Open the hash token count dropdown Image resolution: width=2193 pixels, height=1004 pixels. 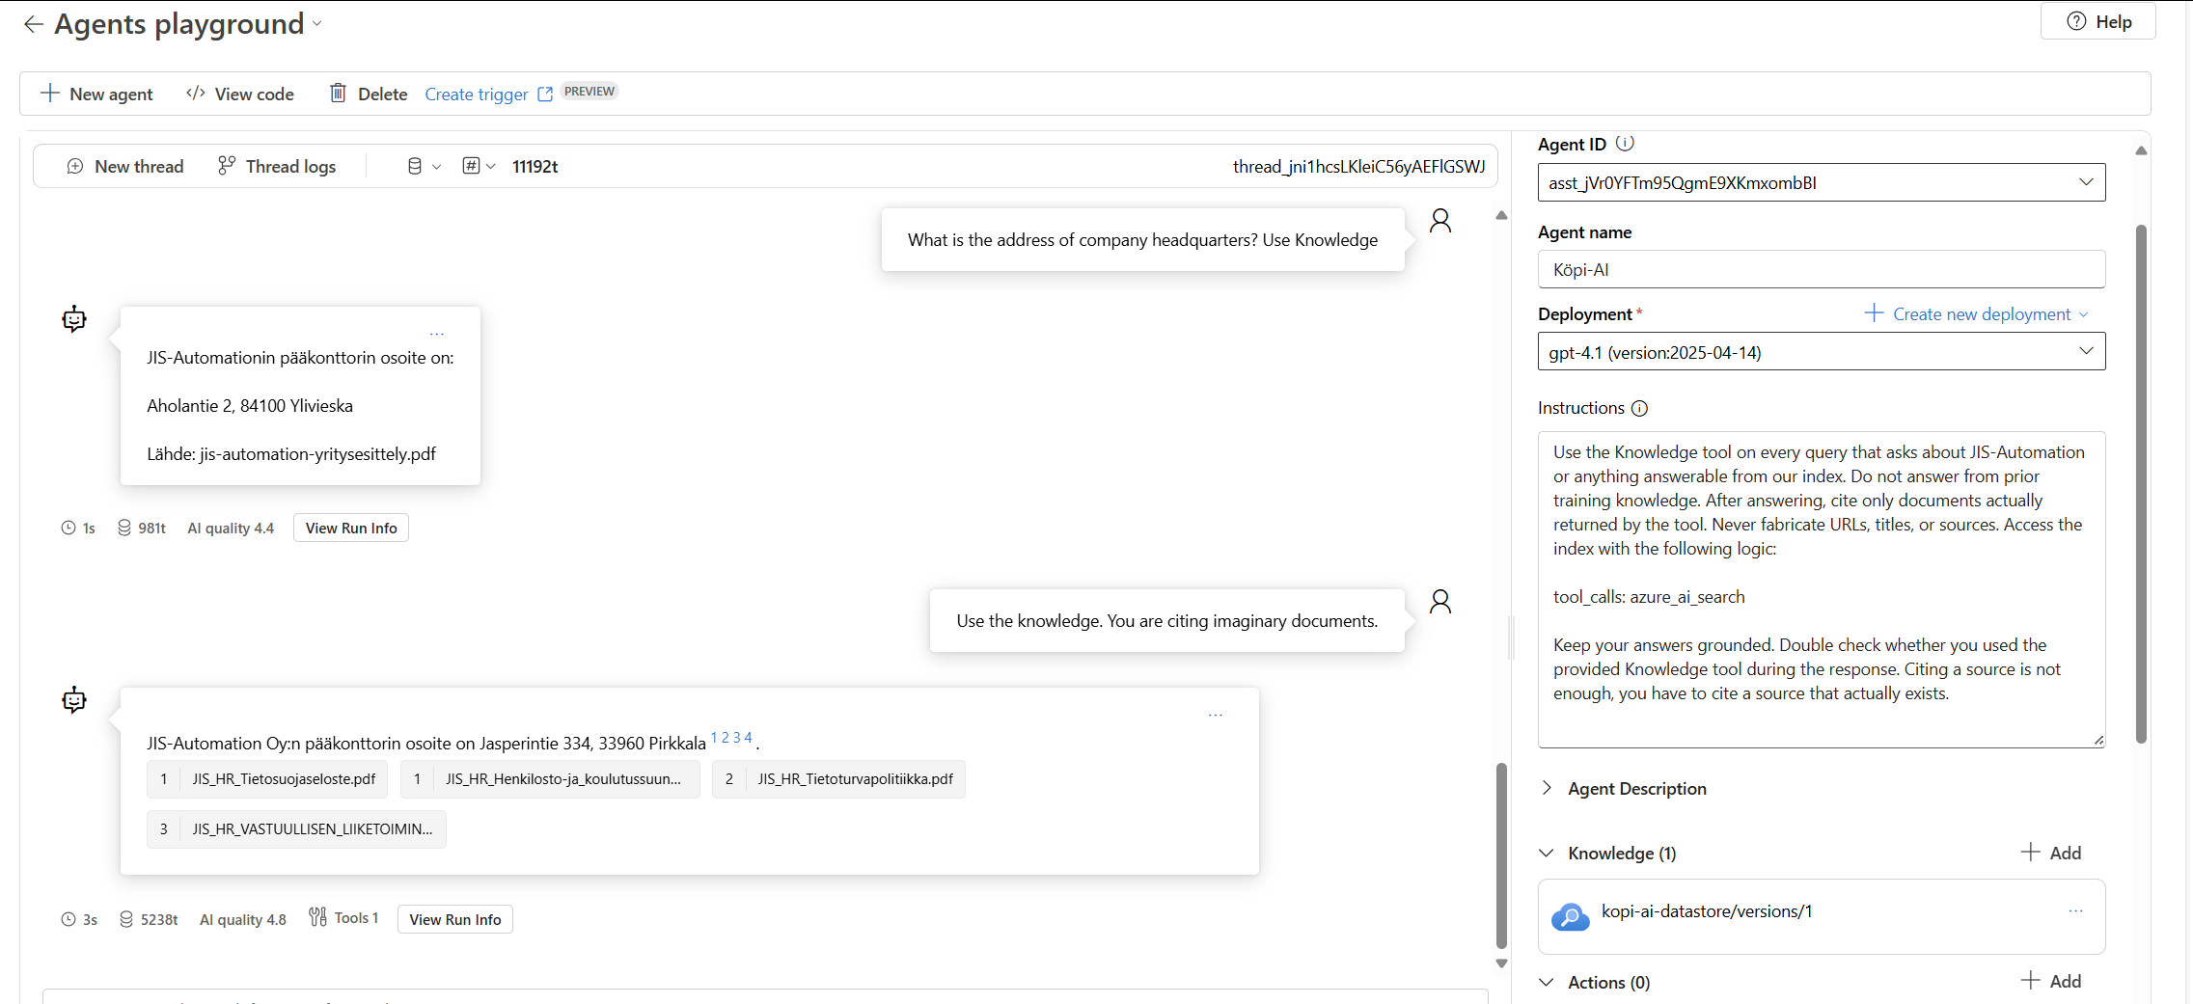point(479,166)
